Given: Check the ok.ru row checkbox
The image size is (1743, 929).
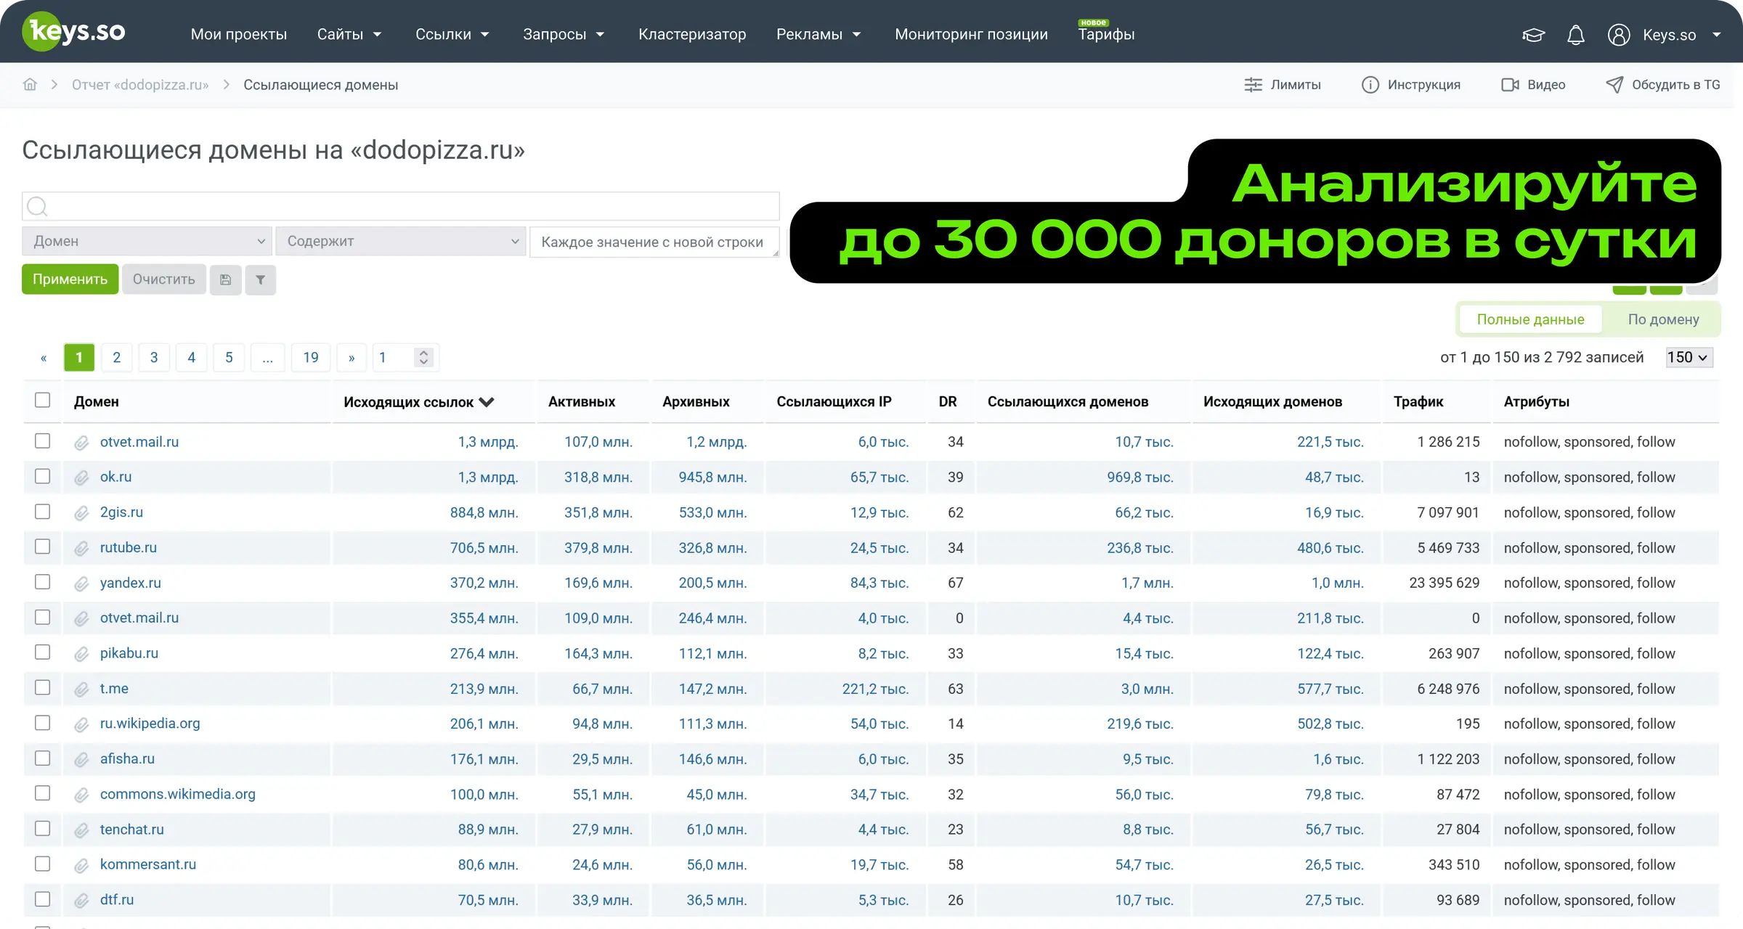Looking at the screenshot, I should [43, 476].
